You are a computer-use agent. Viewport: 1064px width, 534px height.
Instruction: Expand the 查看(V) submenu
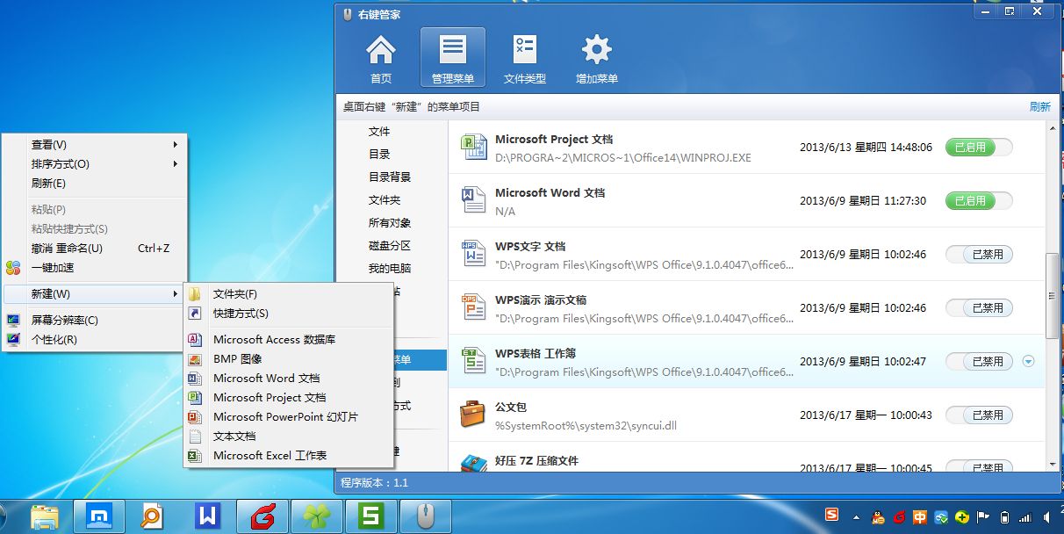click(x=95, y=145)
